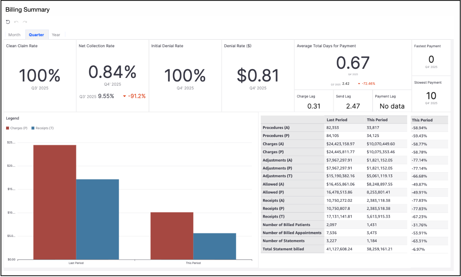
Task: Select the Receipts (T) table row
Action: pyautogui.click(x=354, y=217)
